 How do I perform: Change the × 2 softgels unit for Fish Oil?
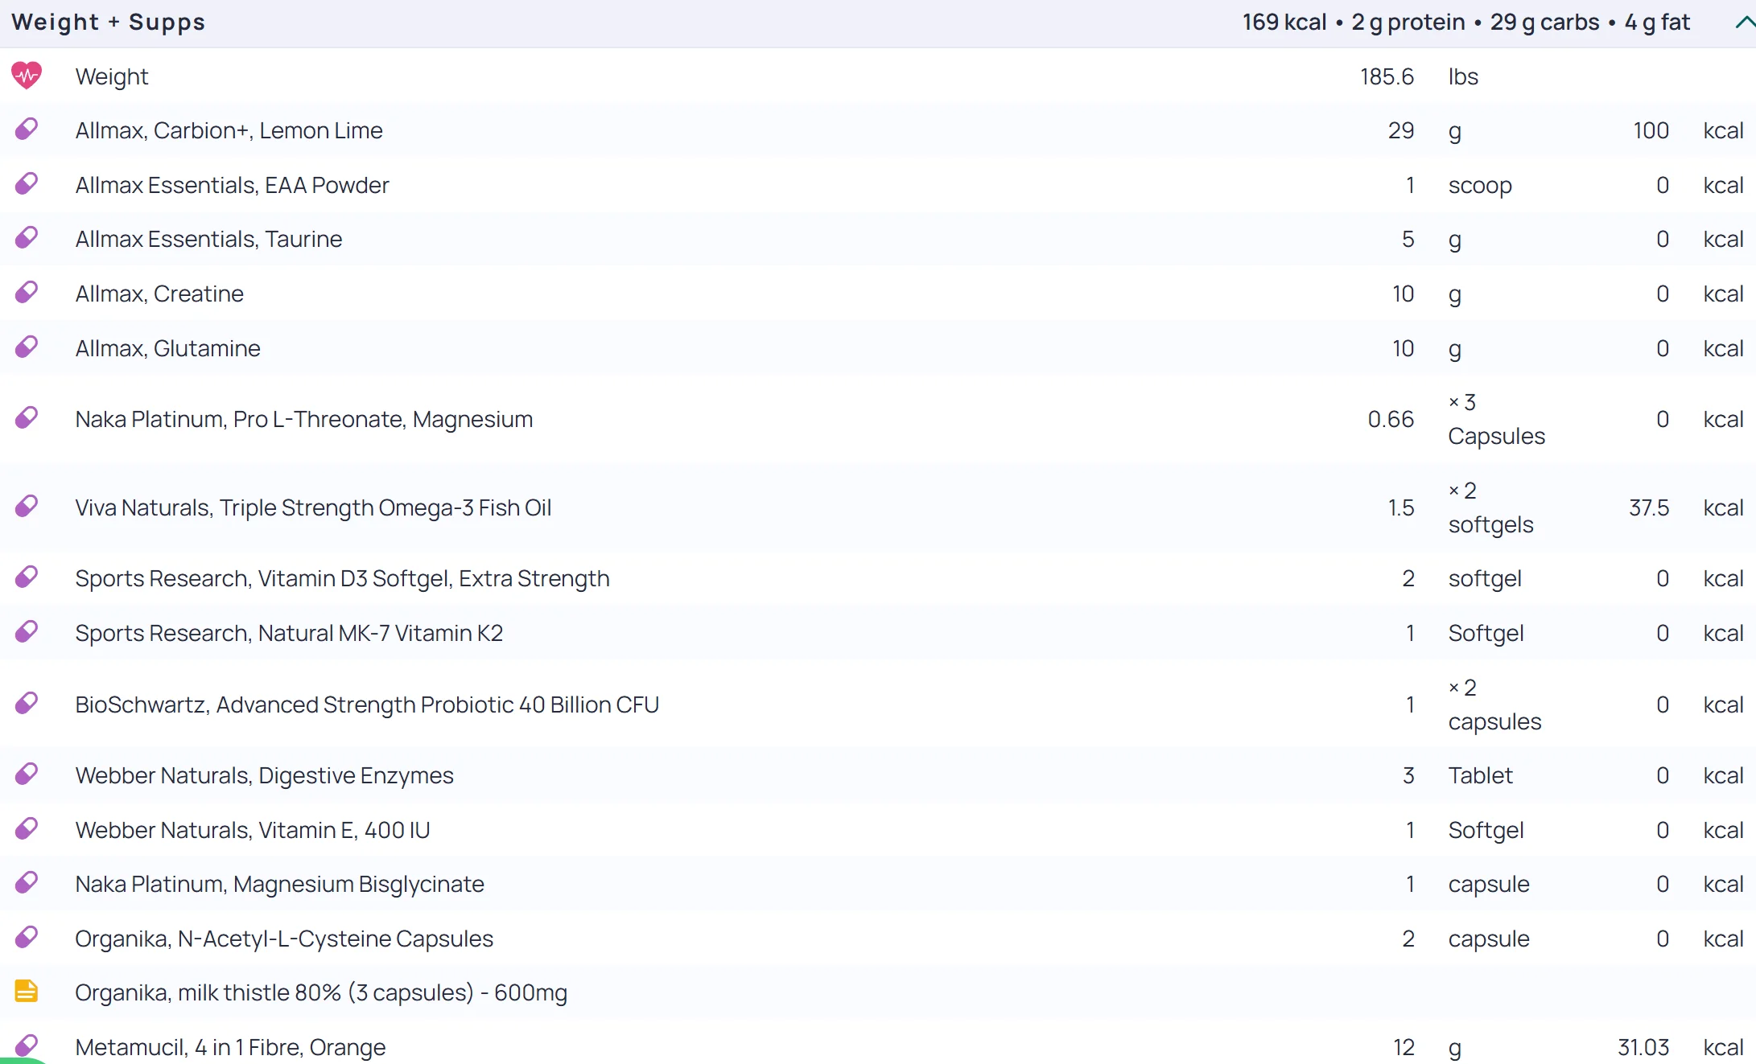click(1490, 507)
